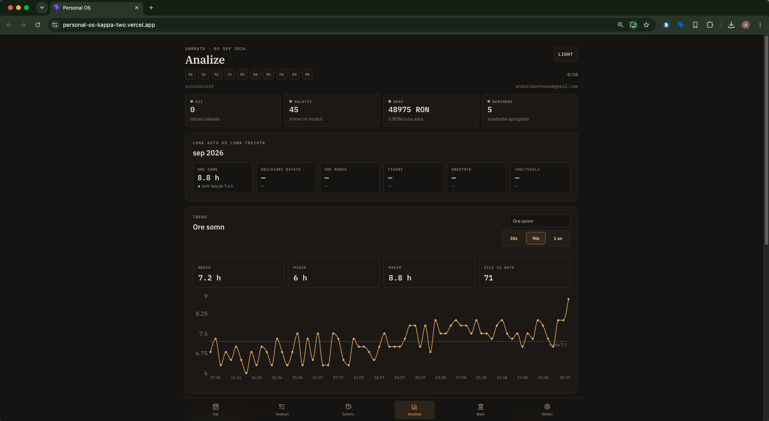This screenshot has width=769, height=421.
Task: Open browser downloads icon
Action: tap(731, 25)
